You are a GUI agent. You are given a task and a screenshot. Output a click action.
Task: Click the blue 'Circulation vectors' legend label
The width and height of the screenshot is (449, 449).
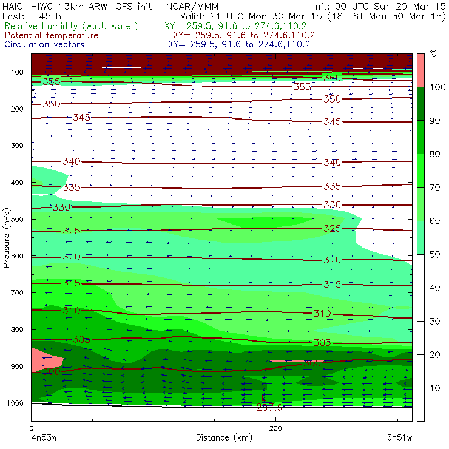click(45, 44)
